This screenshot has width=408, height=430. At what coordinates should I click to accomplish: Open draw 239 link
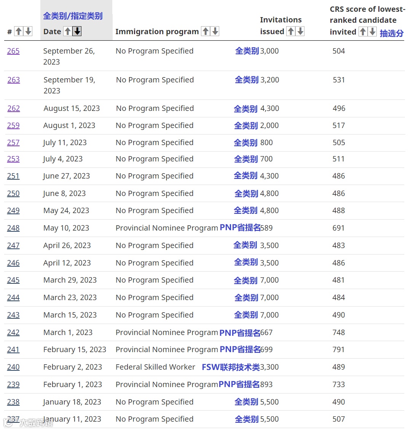13,384
